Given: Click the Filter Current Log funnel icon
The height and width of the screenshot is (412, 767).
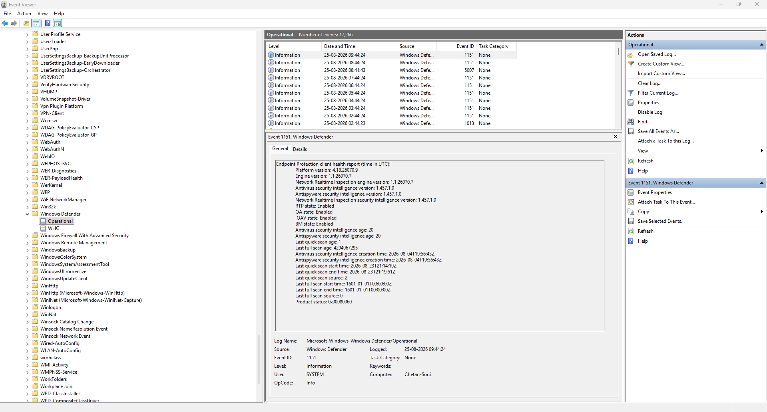Looking at the screenshot, I should pos(631,93).
